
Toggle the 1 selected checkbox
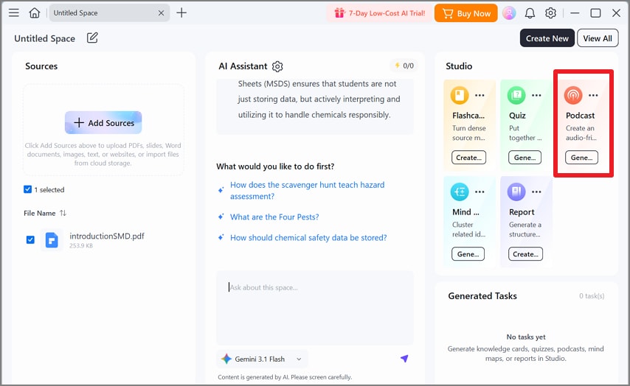(28, 189)
